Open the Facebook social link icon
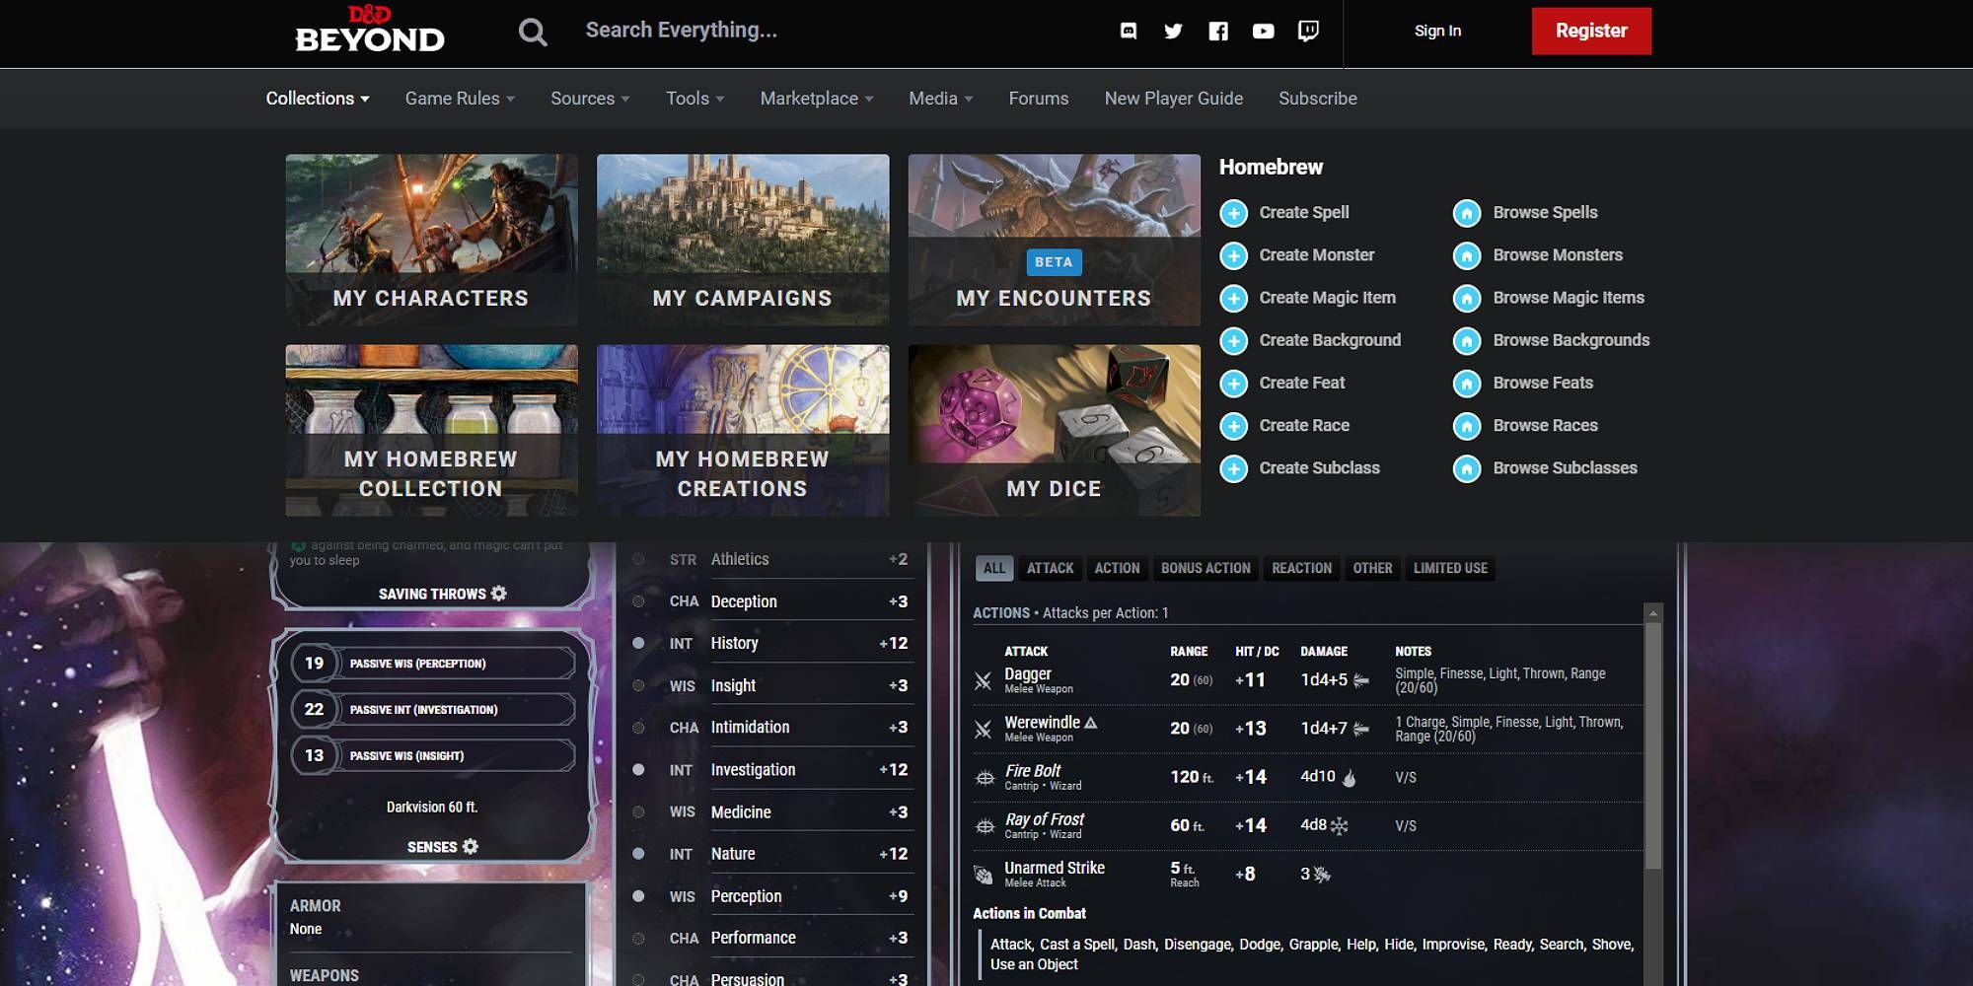The image size is (1973, 986). (1218, 31)
